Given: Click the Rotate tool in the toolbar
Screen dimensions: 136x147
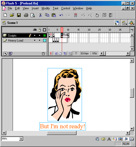Looking at the screenshot, I should coord(97,15).
